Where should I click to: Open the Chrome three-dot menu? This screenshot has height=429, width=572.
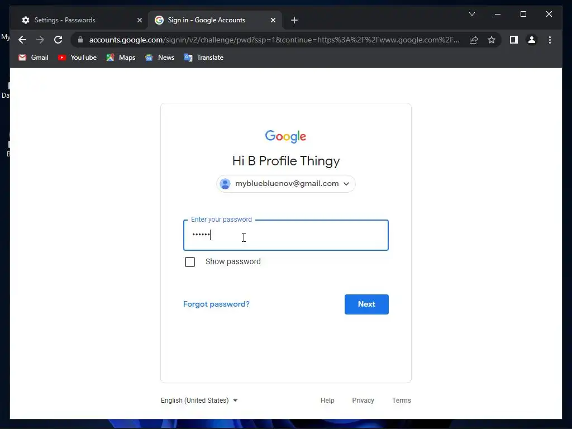click(550, 40)
